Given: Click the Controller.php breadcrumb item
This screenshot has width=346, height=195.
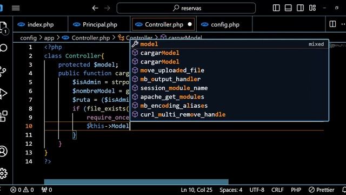Looking at the screenshot, I should 85,38.
